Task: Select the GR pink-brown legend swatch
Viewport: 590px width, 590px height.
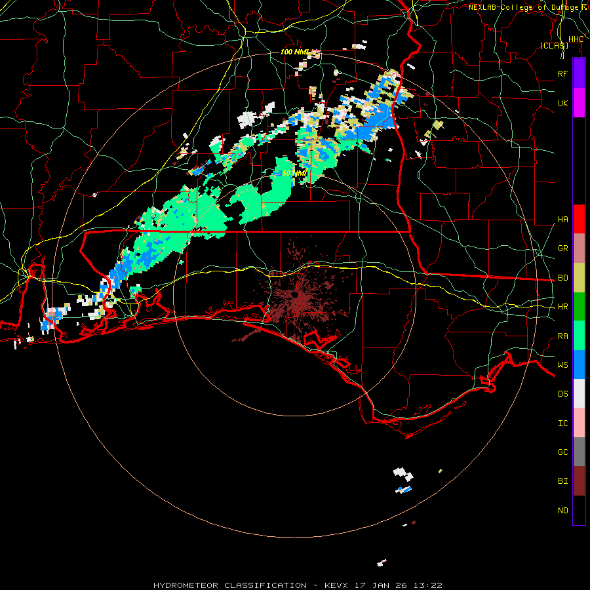Action: (x=579, y=248)
